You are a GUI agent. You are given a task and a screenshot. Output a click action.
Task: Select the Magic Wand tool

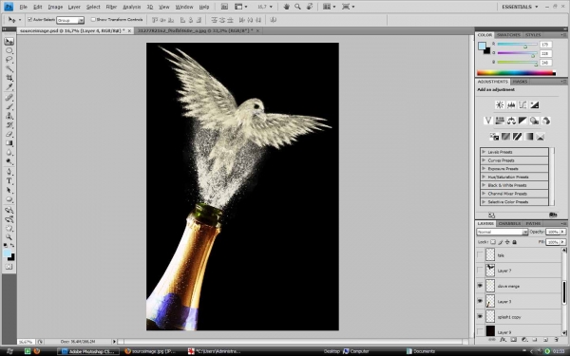click(x=9, y=68)
